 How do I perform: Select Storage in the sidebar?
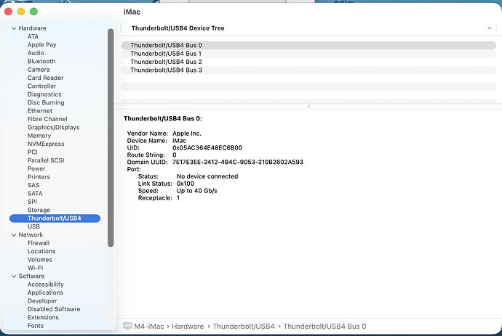click(39, 210)
